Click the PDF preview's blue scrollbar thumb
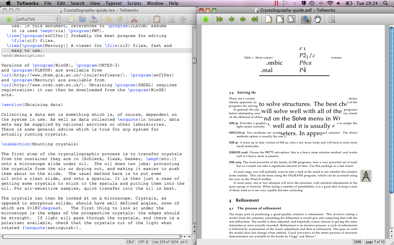 (x=391, y=110)
